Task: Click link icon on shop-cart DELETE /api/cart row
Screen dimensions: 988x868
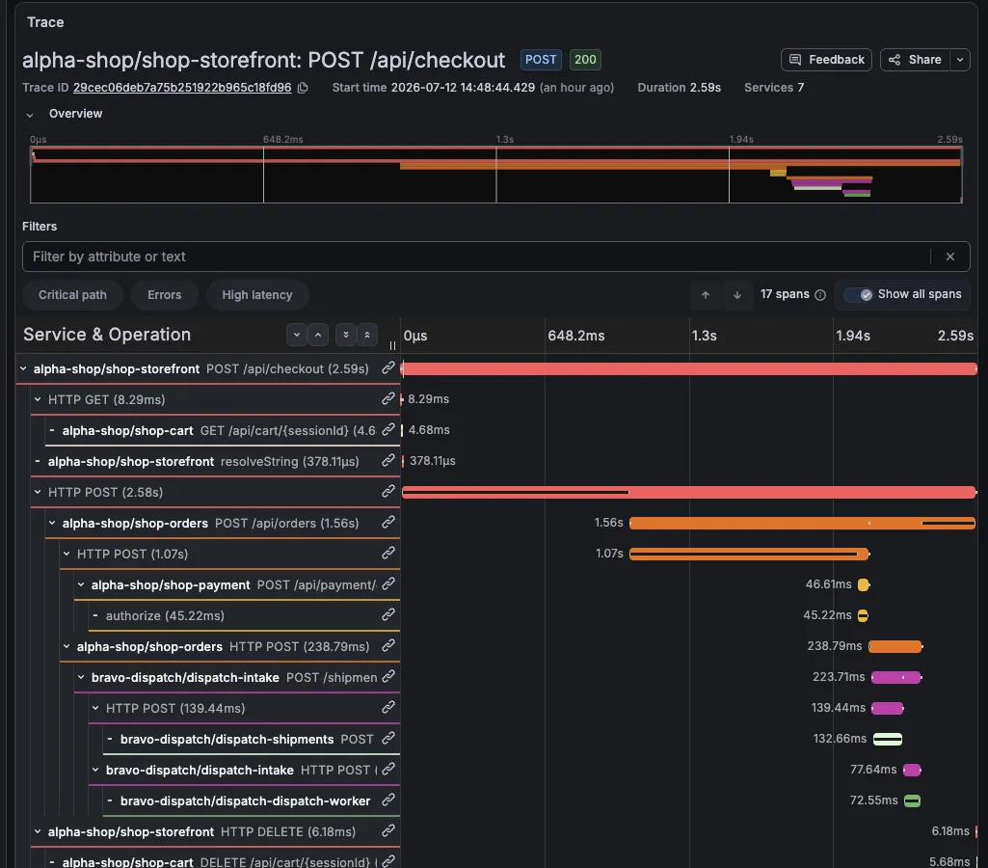Action: [x=388, y=861]
